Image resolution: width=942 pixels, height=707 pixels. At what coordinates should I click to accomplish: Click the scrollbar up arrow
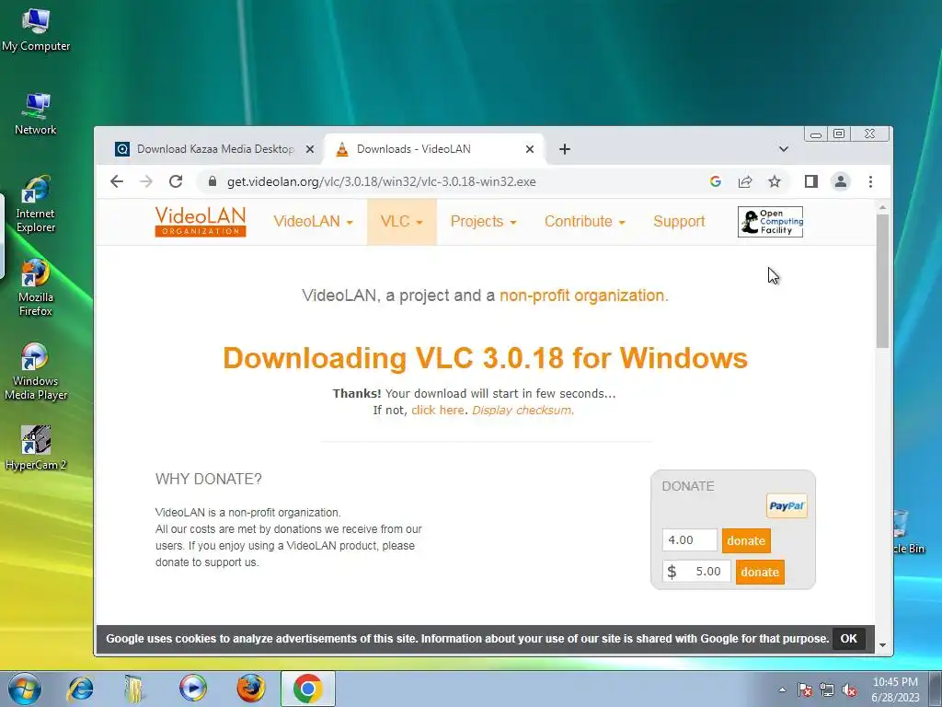[882, 208]
